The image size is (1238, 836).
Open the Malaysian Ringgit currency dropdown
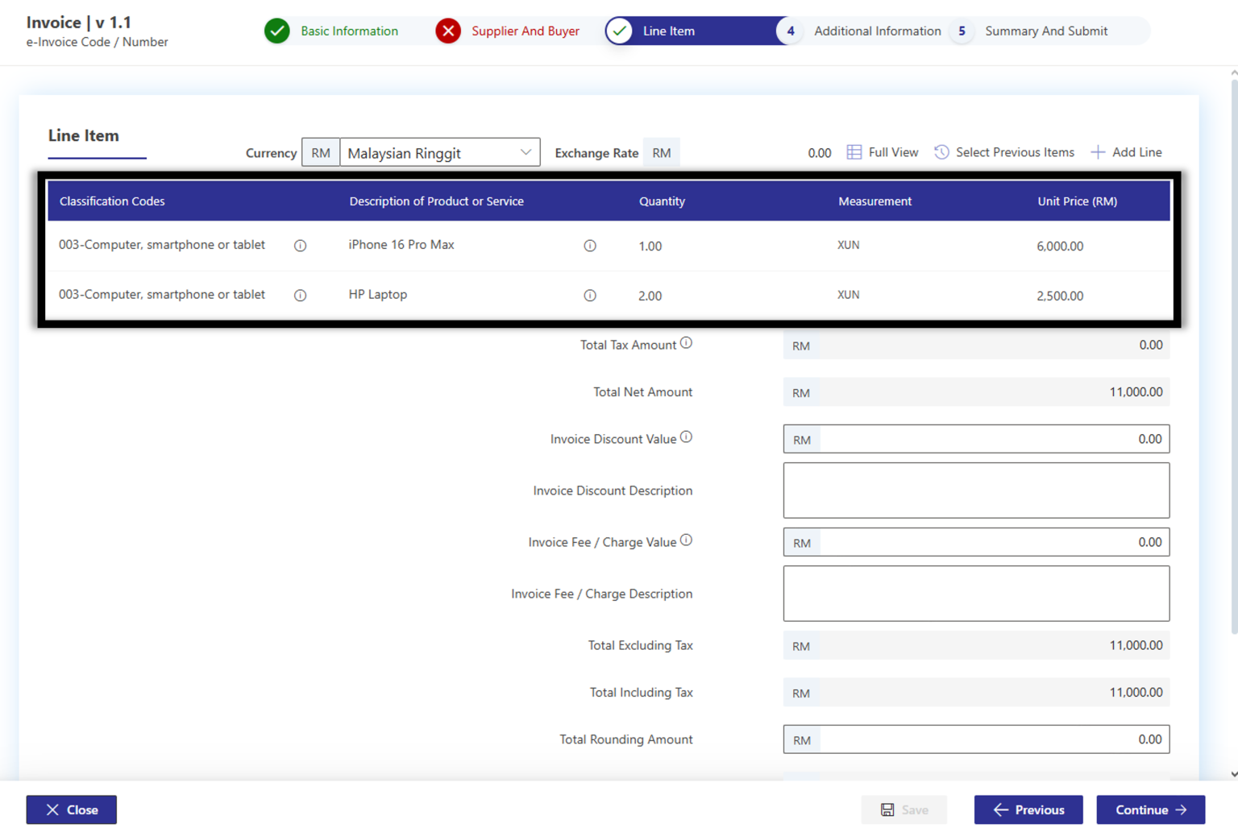[x=526, y=152]
